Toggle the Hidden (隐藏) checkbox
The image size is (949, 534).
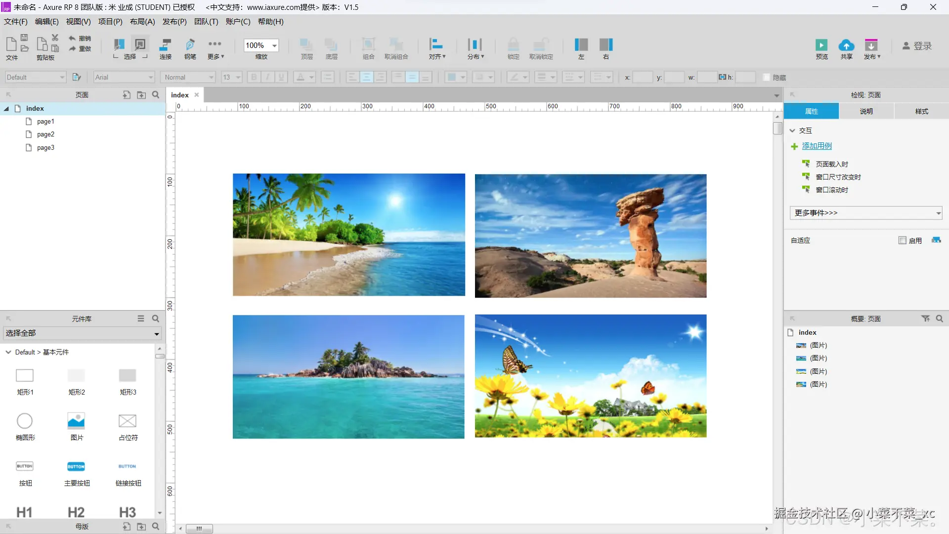[x=767, y=77]
